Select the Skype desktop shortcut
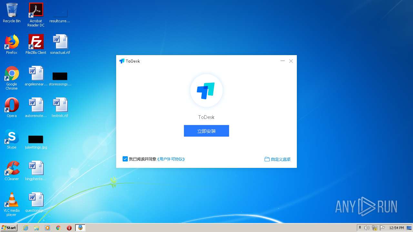 (x=12, y=139)
